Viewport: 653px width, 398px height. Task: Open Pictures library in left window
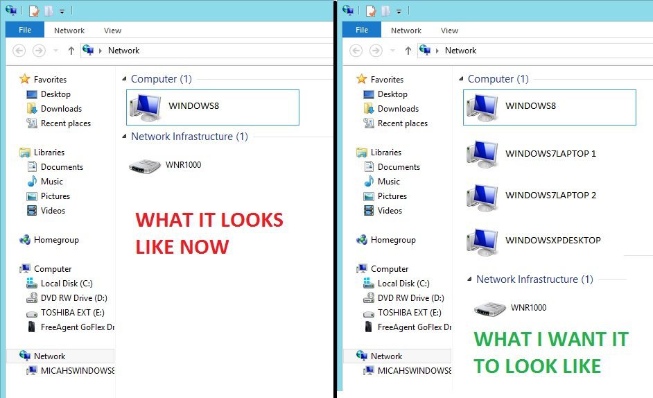pos(49,196)
